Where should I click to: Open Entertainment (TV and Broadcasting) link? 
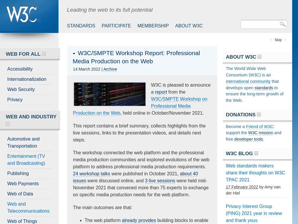click(x=26, y=160)
